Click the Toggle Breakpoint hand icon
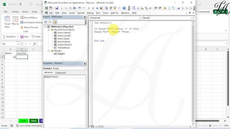 pos(165,8)
